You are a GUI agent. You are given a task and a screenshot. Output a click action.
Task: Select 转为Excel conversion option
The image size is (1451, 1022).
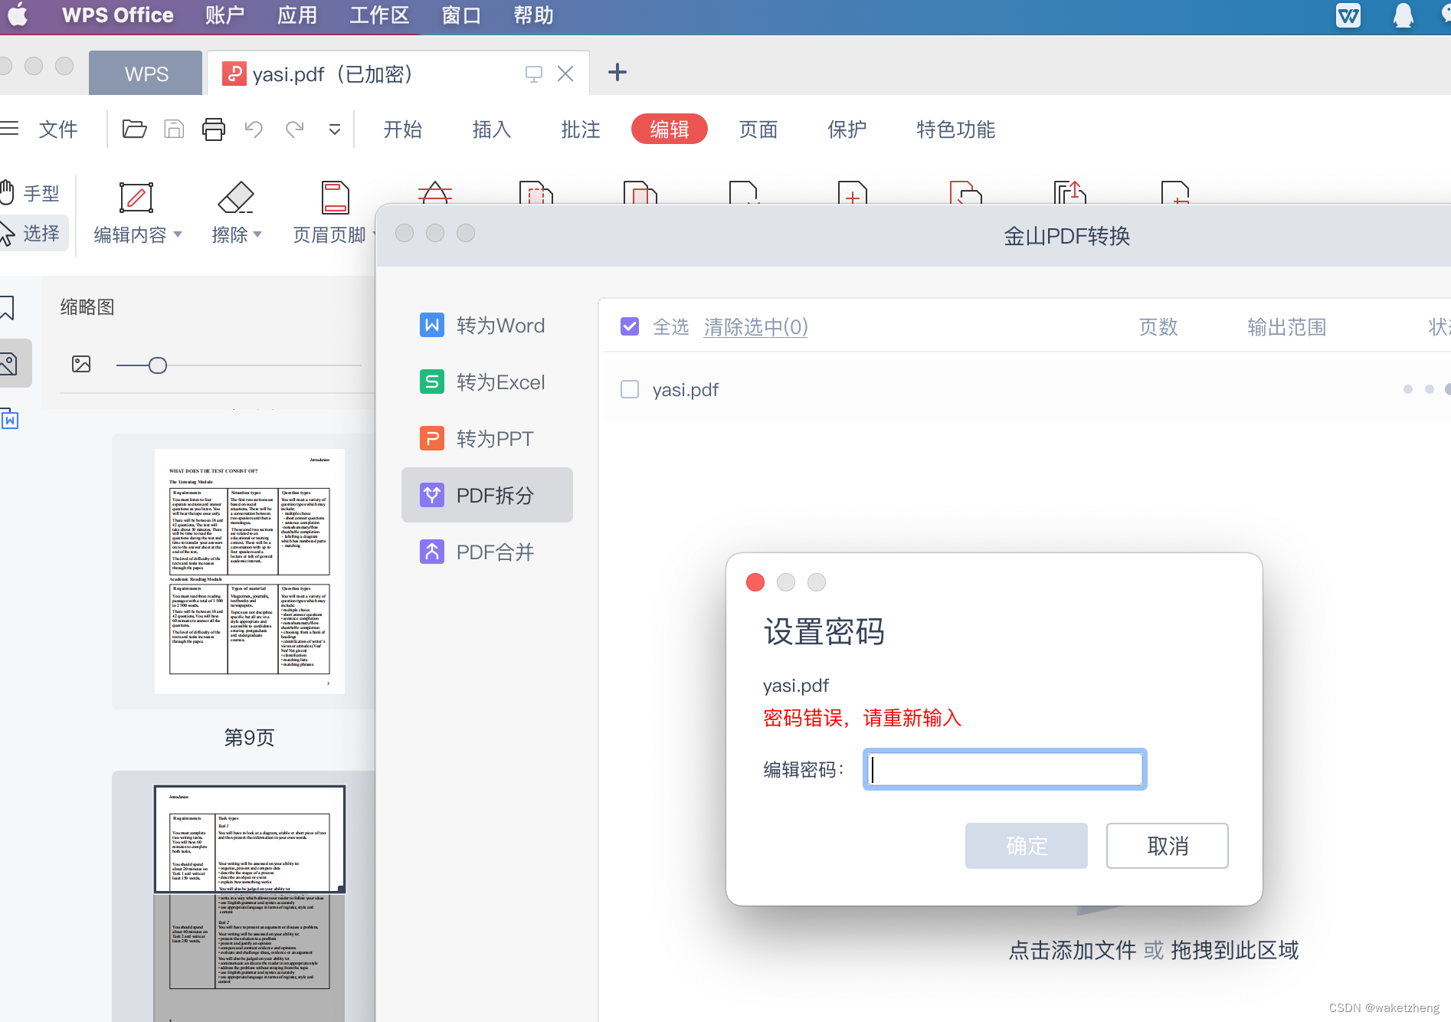point(487,382)
